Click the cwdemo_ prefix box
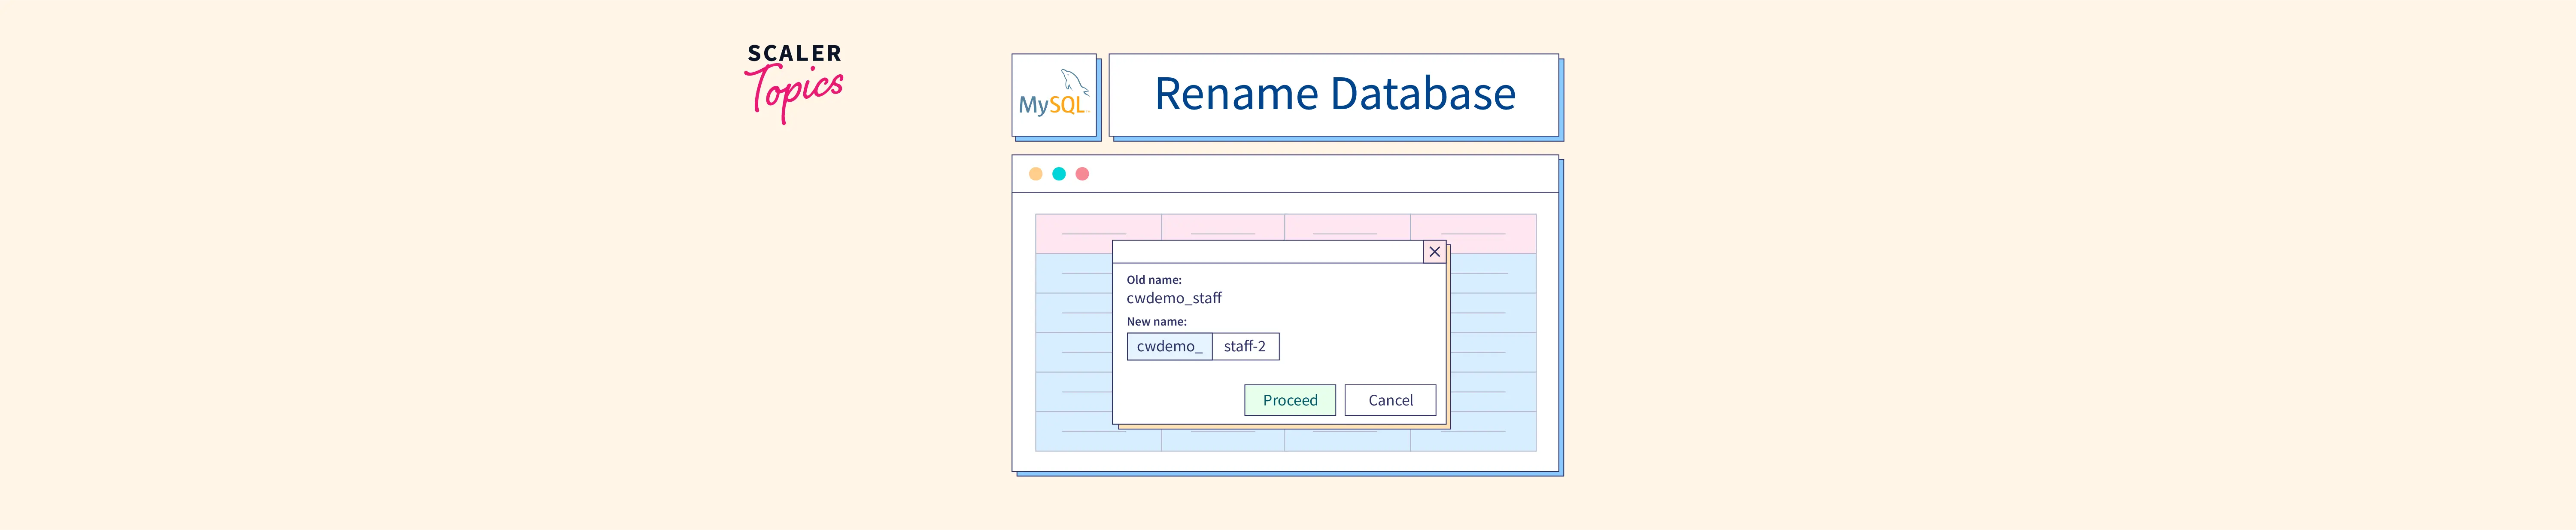Image resolution: width=2576 pixels, height=530 pixels. [x=1169, y=346]
